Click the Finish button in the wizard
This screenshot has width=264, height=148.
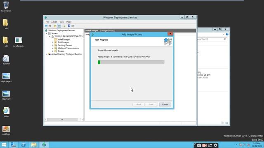coord(151,104)
